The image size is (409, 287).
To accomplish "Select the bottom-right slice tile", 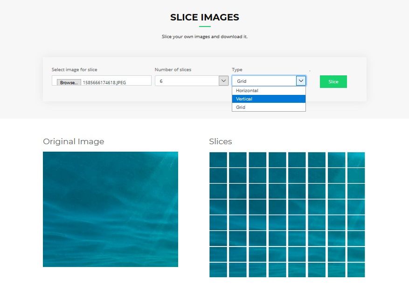I will [x=356, y=270].
